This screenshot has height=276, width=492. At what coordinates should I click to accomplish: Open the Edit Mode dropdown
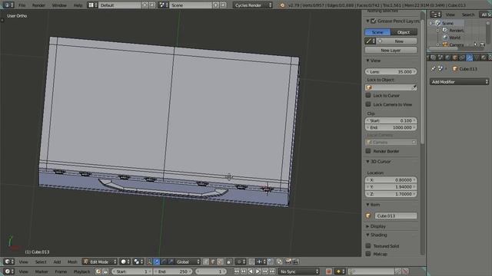(100, 261)
